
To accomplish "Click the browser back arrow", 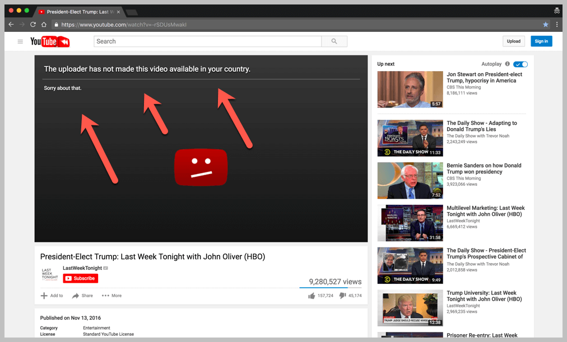I will [11, 25].
